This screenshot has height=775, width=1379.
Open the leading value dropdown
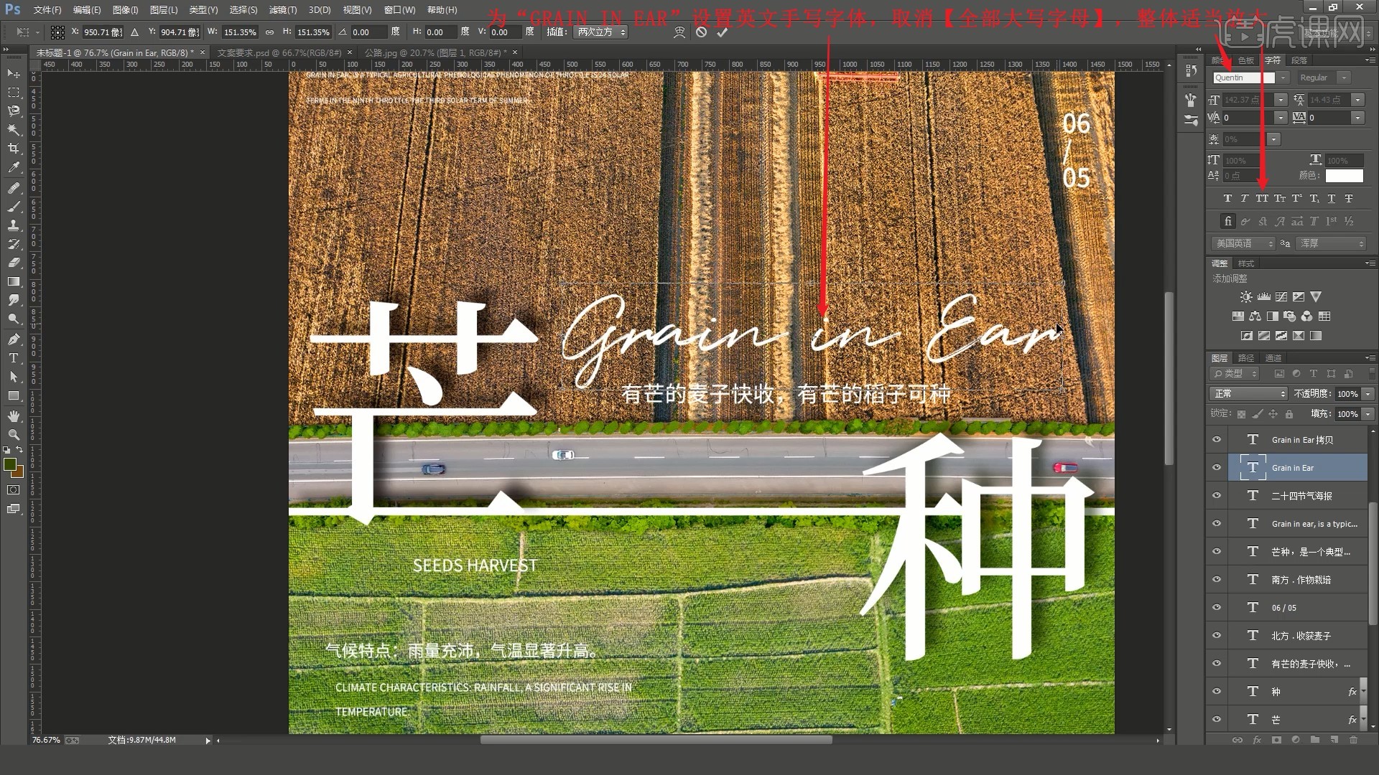(1357, 100)
